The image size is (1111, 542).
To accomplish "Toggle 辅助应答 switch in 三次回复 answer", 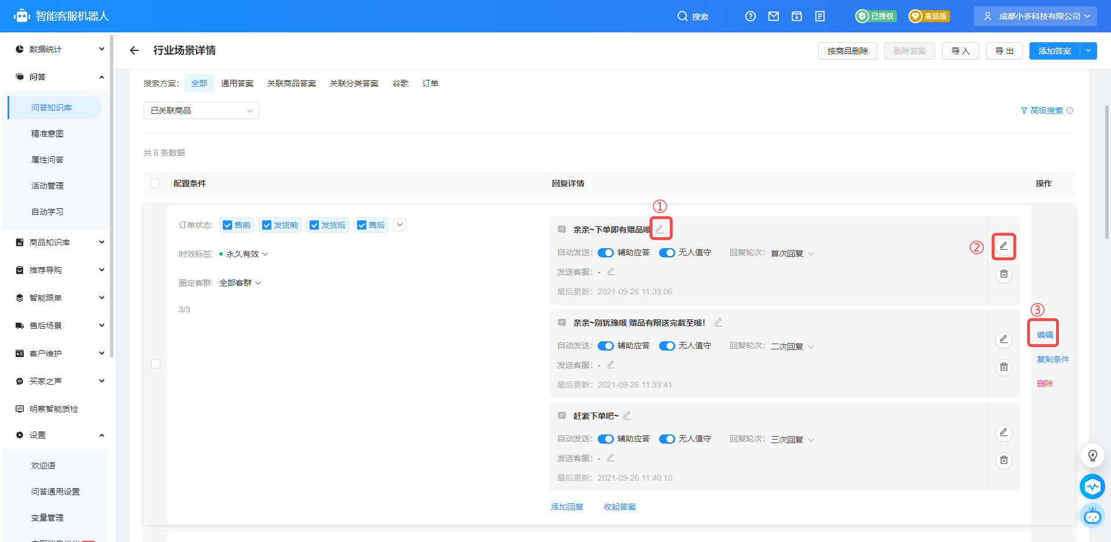I will pyautogui.click(x=606, y=439).
